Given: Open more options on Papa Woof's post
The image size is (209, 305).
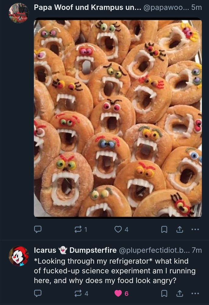Looking at the screenshot, I should tap(195, 230).
